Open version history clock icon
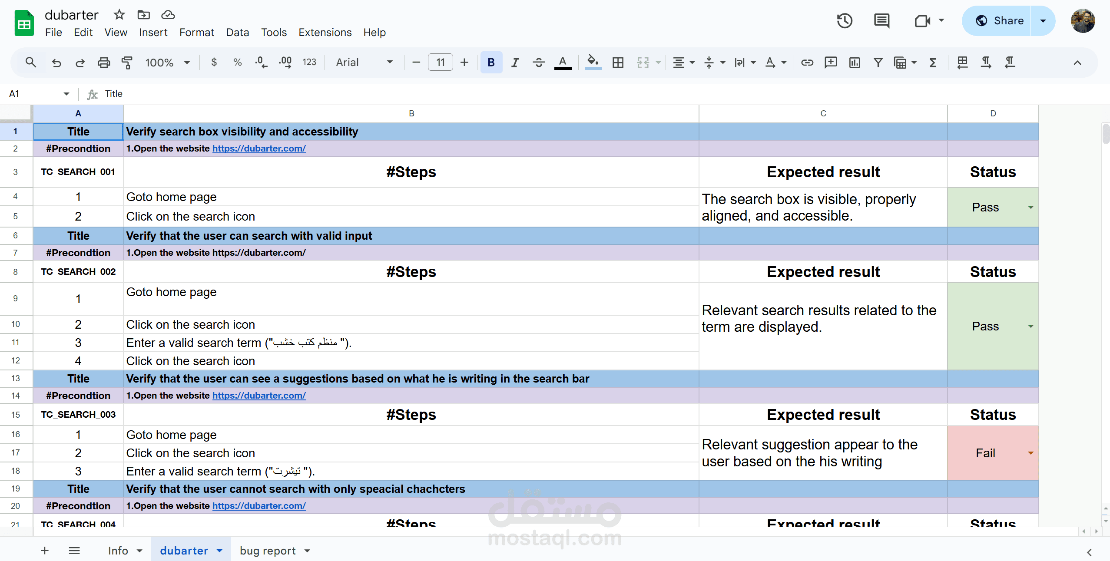Viewport: 1110px width, 561px height. 845,21
